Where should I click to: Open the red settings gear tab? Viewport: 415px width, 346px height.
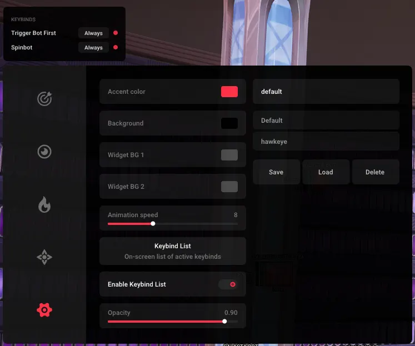[44, 310]
